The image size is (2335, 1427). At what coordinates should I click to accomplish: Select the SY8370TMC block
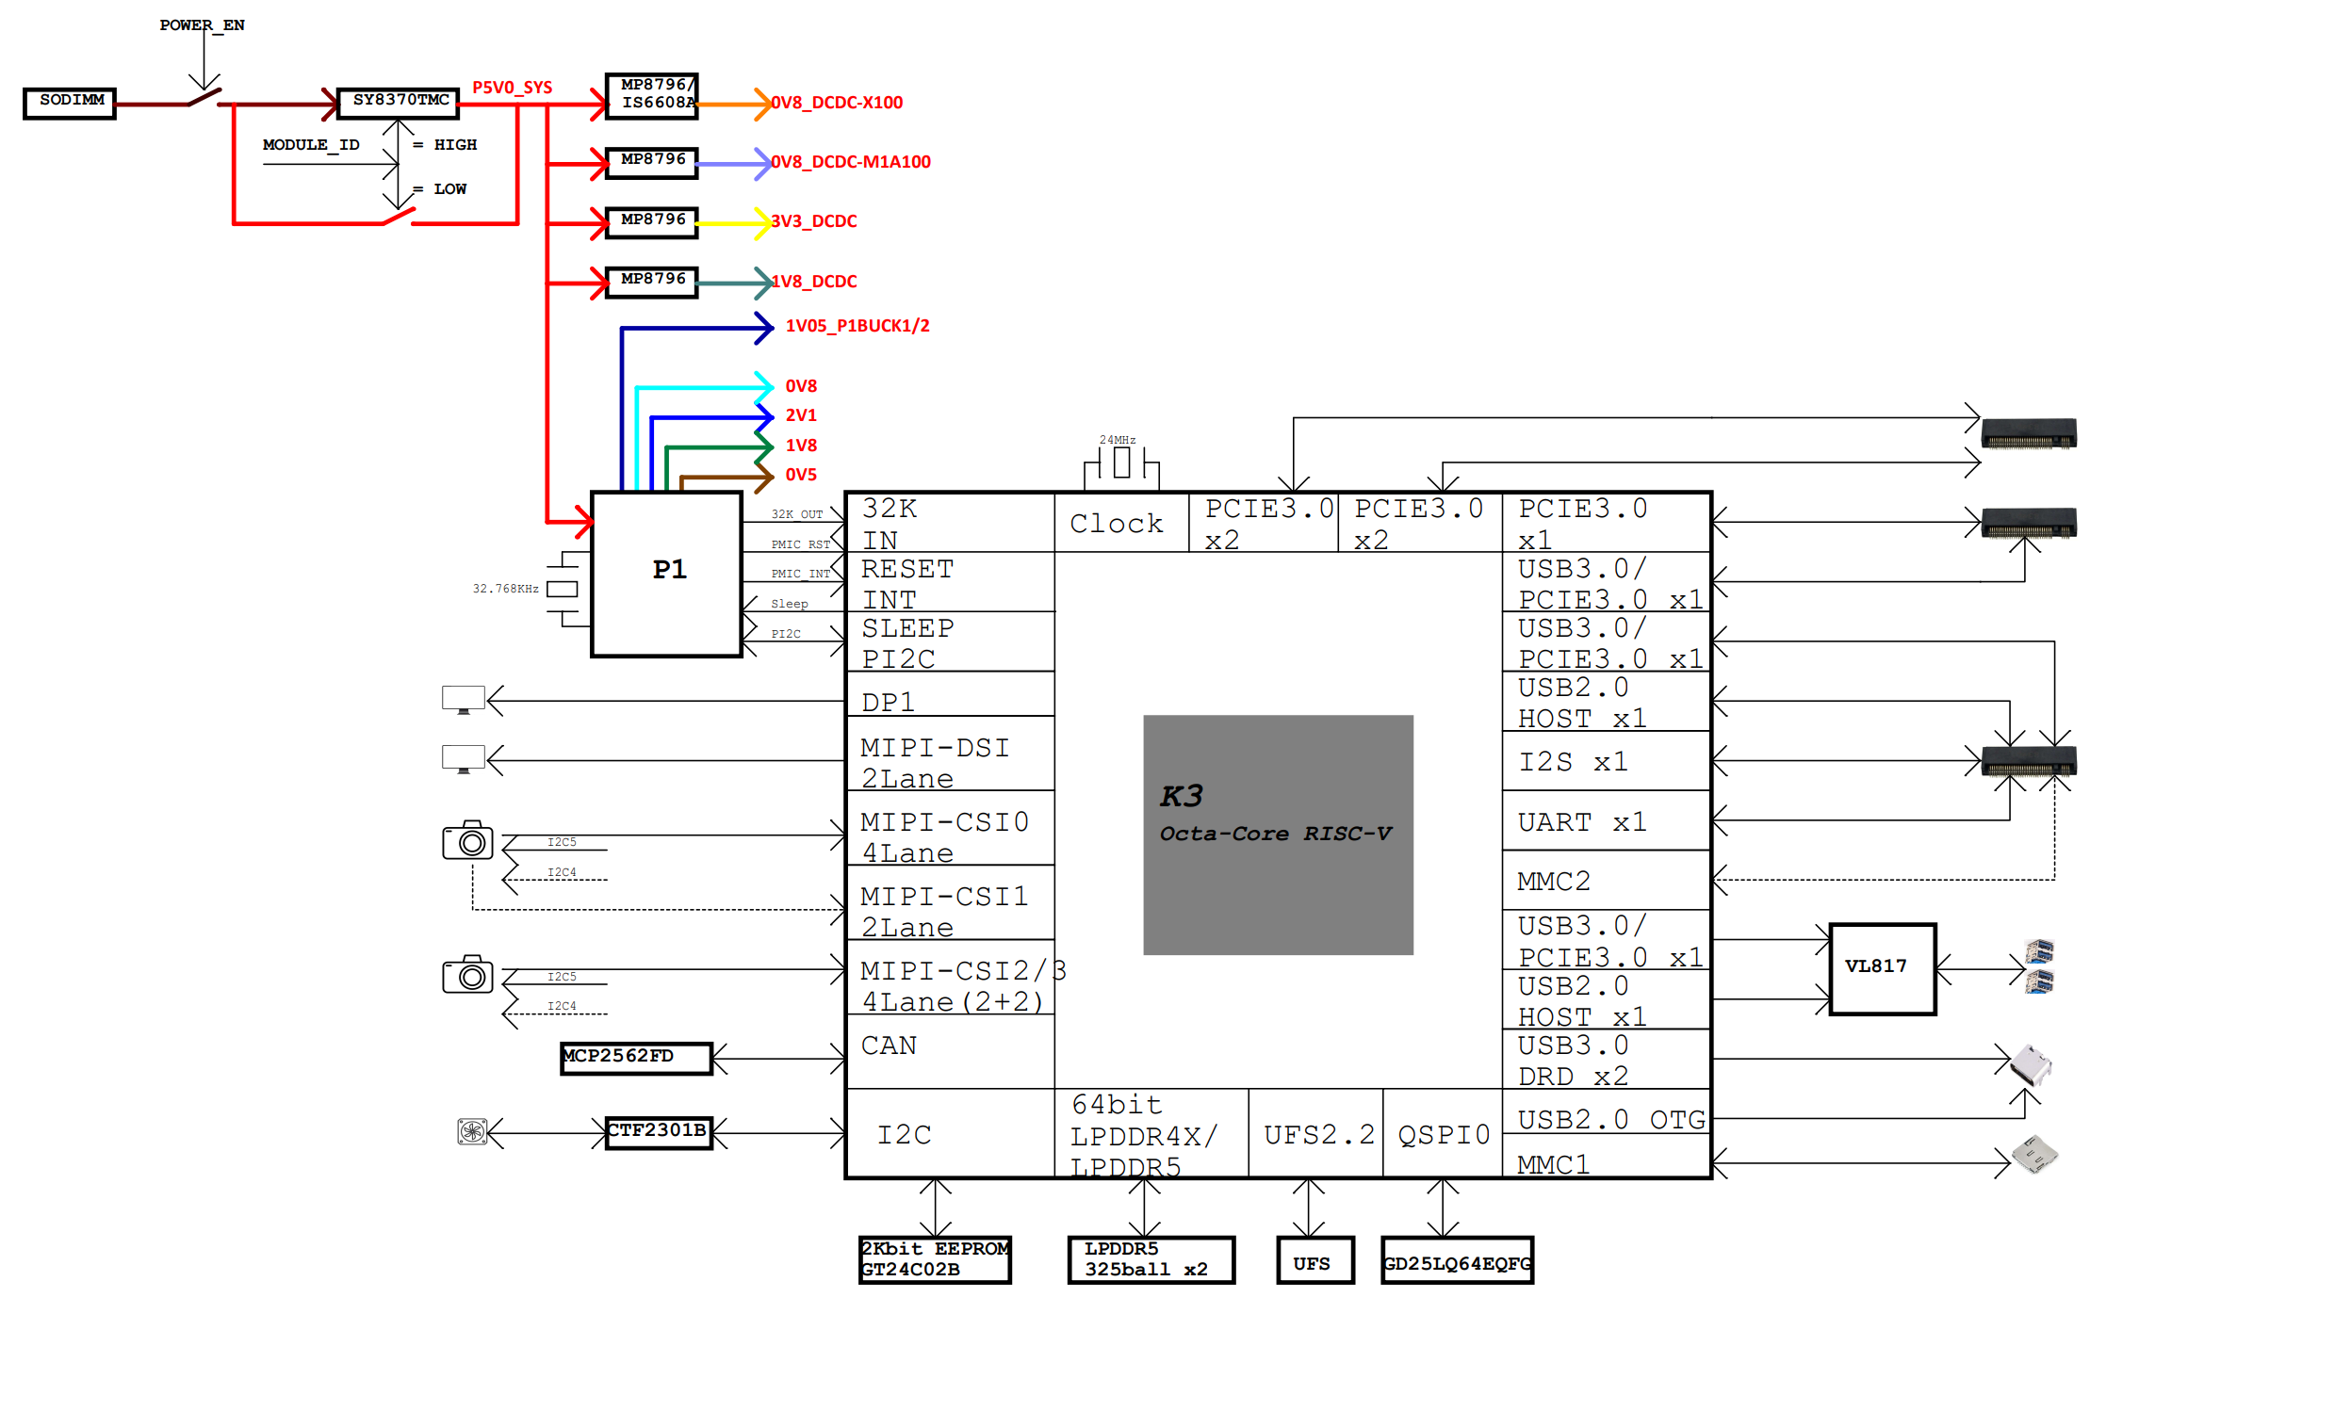[x=399, y=103]
